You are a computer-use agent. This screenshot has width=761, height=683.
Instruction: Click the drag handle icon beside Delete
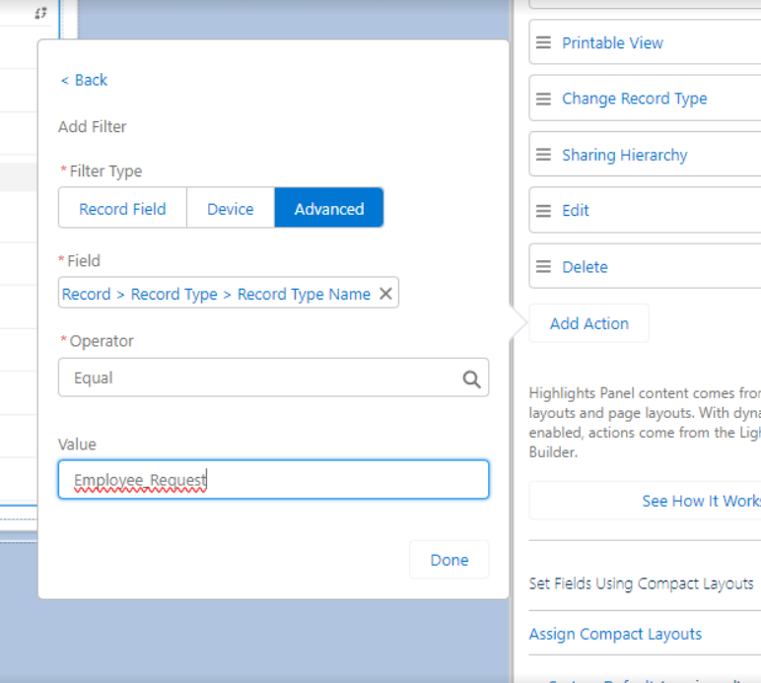[x=543, y=267]
